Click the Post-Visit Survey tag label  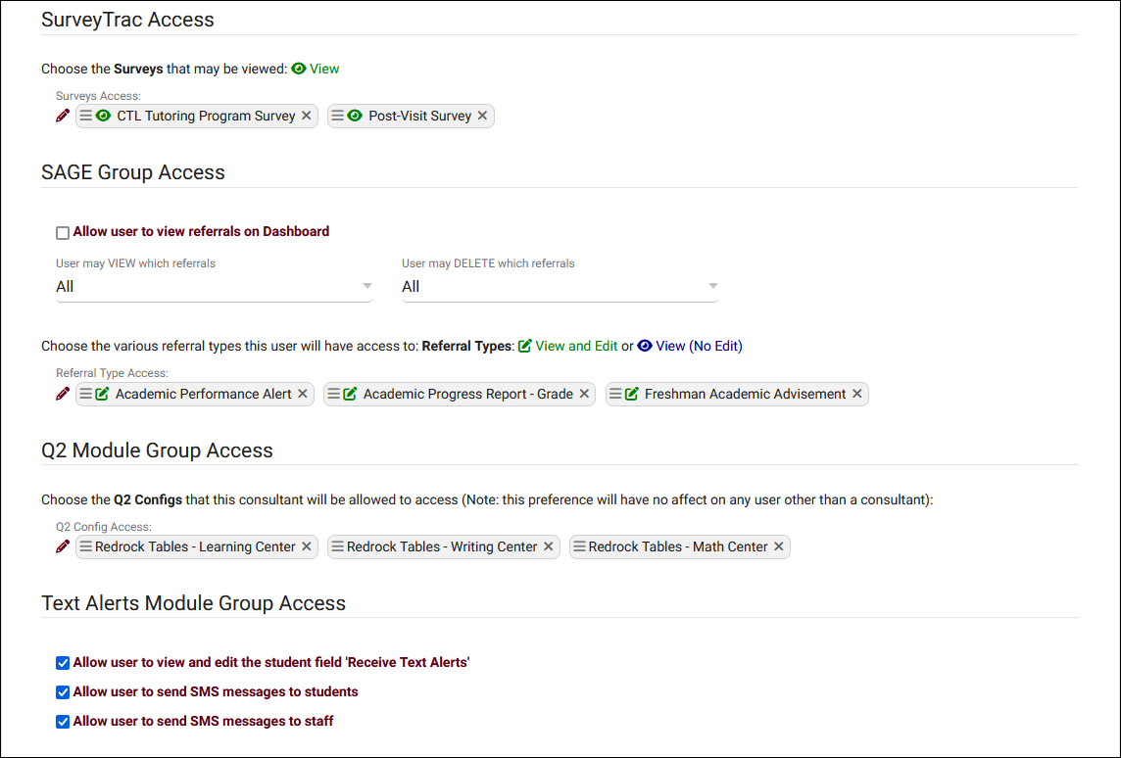coord(420,116)
